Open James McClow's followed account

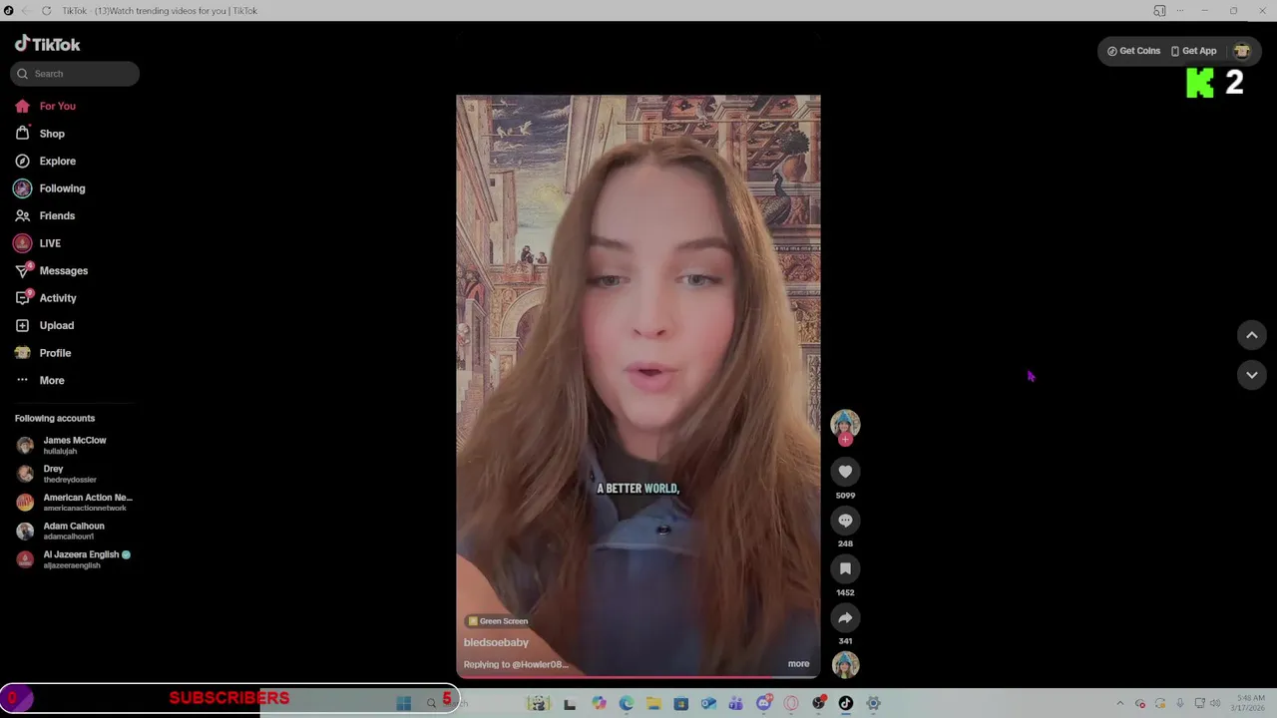point(62,445)
